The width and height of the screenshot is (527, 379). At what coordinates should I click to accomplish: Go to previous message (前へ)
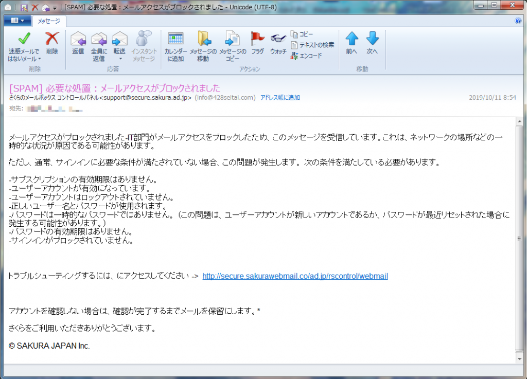tap(352, 43)
